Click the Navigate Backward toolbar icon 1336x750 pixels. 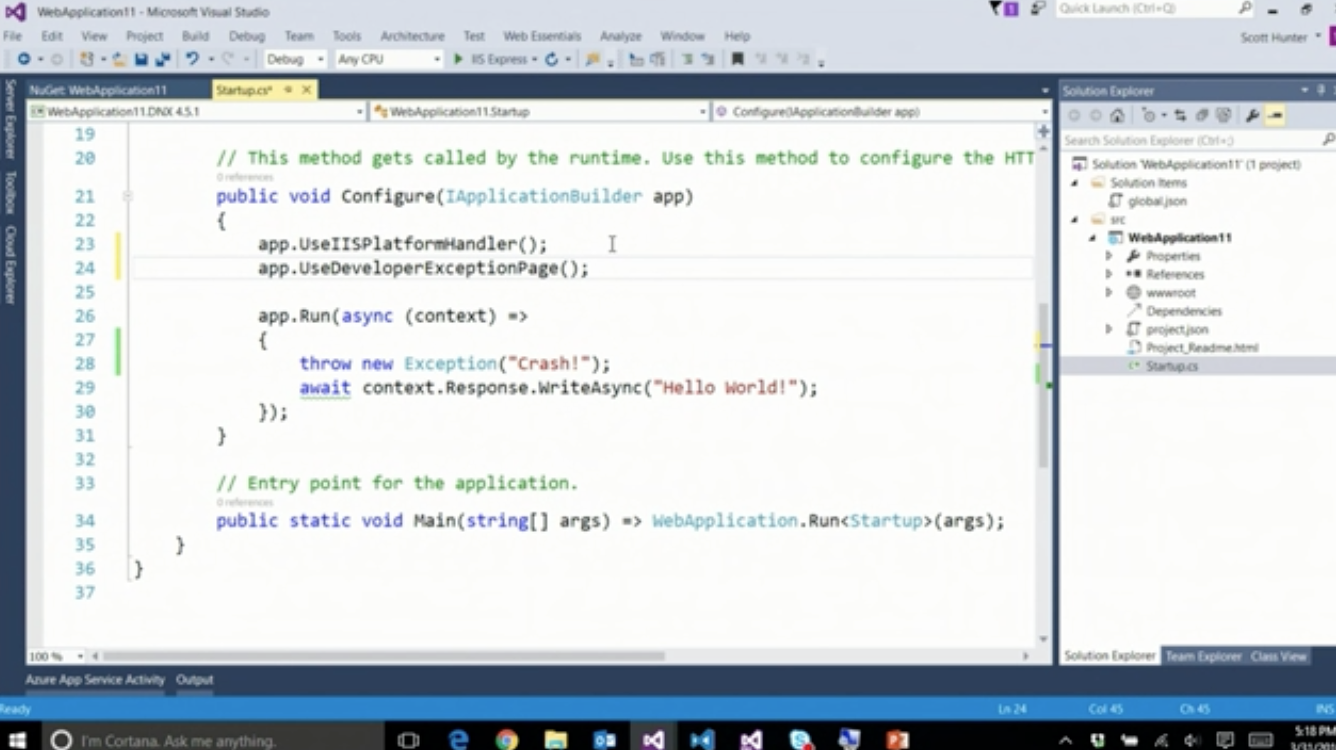coord(23,60)
